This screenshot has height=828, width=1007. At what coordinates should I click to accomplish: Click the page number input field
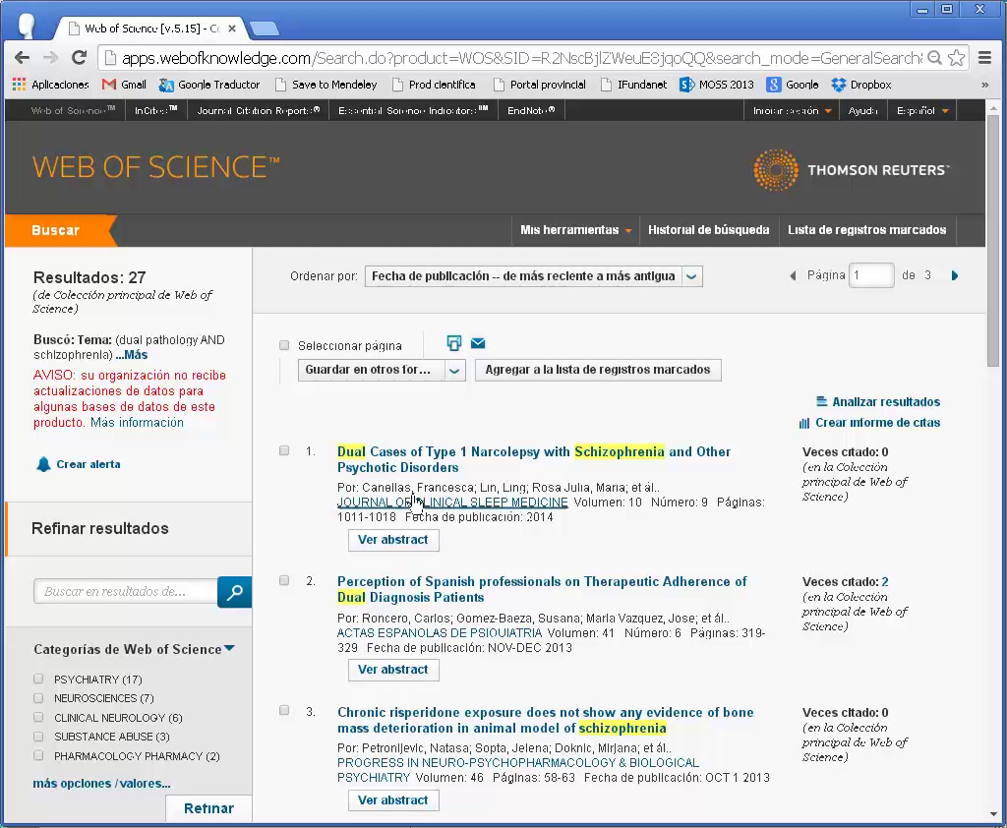871,275
